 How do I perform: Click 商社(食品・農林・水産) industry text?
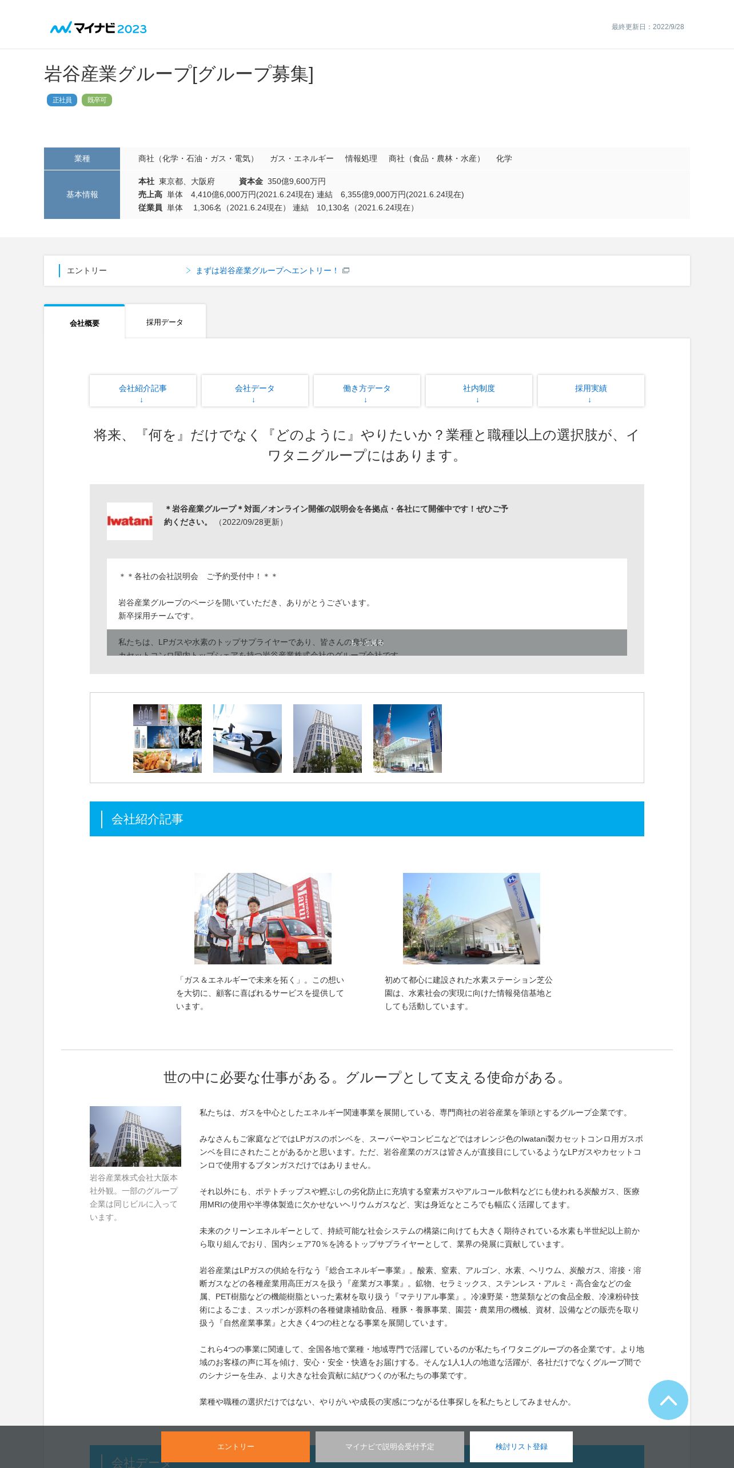pyautogui.click(x=437, y=158)
